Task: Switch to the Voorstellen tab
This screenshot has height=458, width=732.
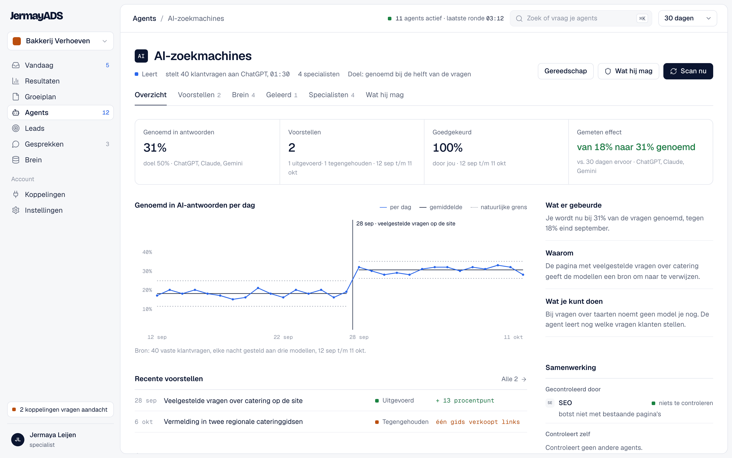Action: (x=199, y=95)
